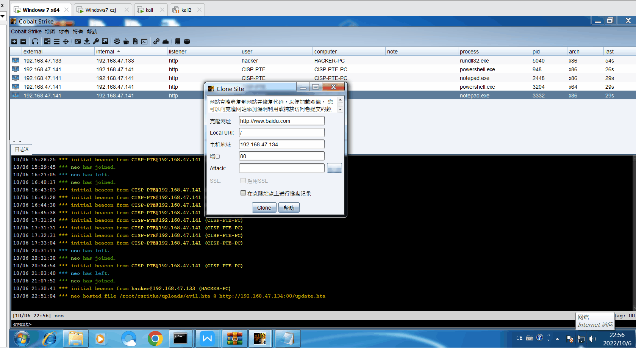Select powershell.exe x64 row pid 3204
The width and height of the screenshot is (636, 348).
click(323, 87)
